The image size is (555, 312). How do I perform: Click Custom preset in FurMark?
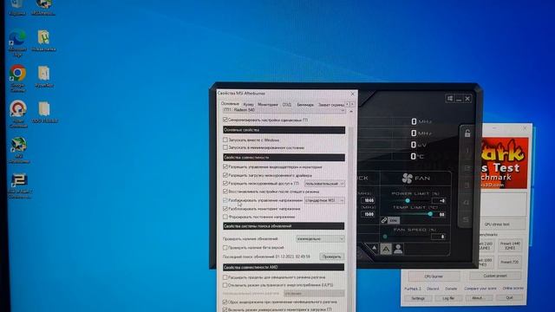point(495,276)
